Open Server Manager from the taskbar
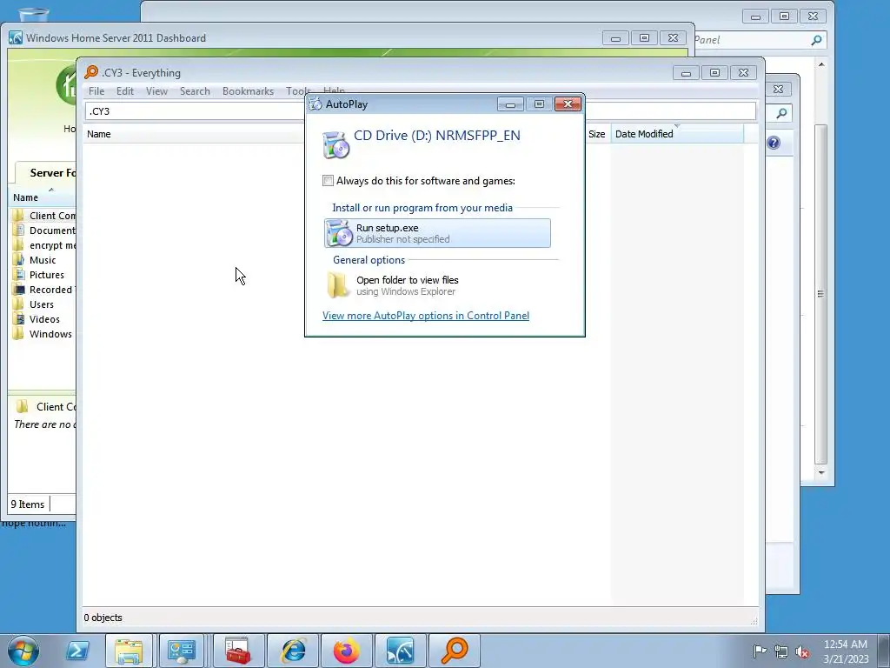This screenshot has width=890, height=668. pos(183,651)
